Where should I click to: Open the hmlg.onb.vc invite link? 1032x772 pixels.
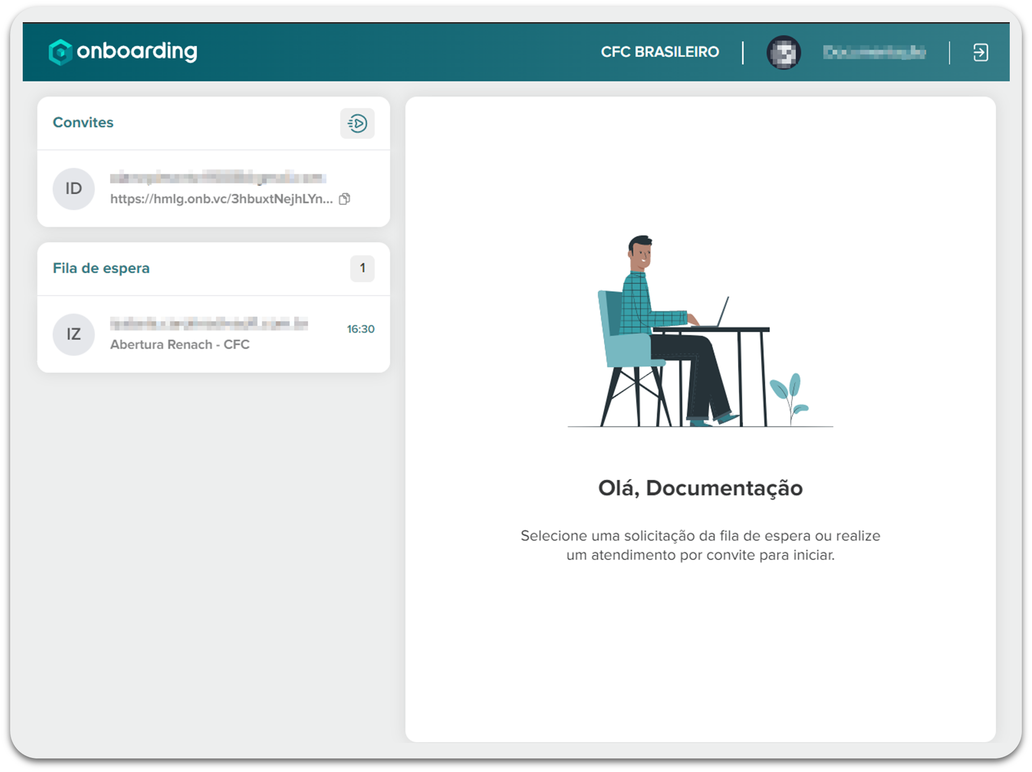click(221, 199)
